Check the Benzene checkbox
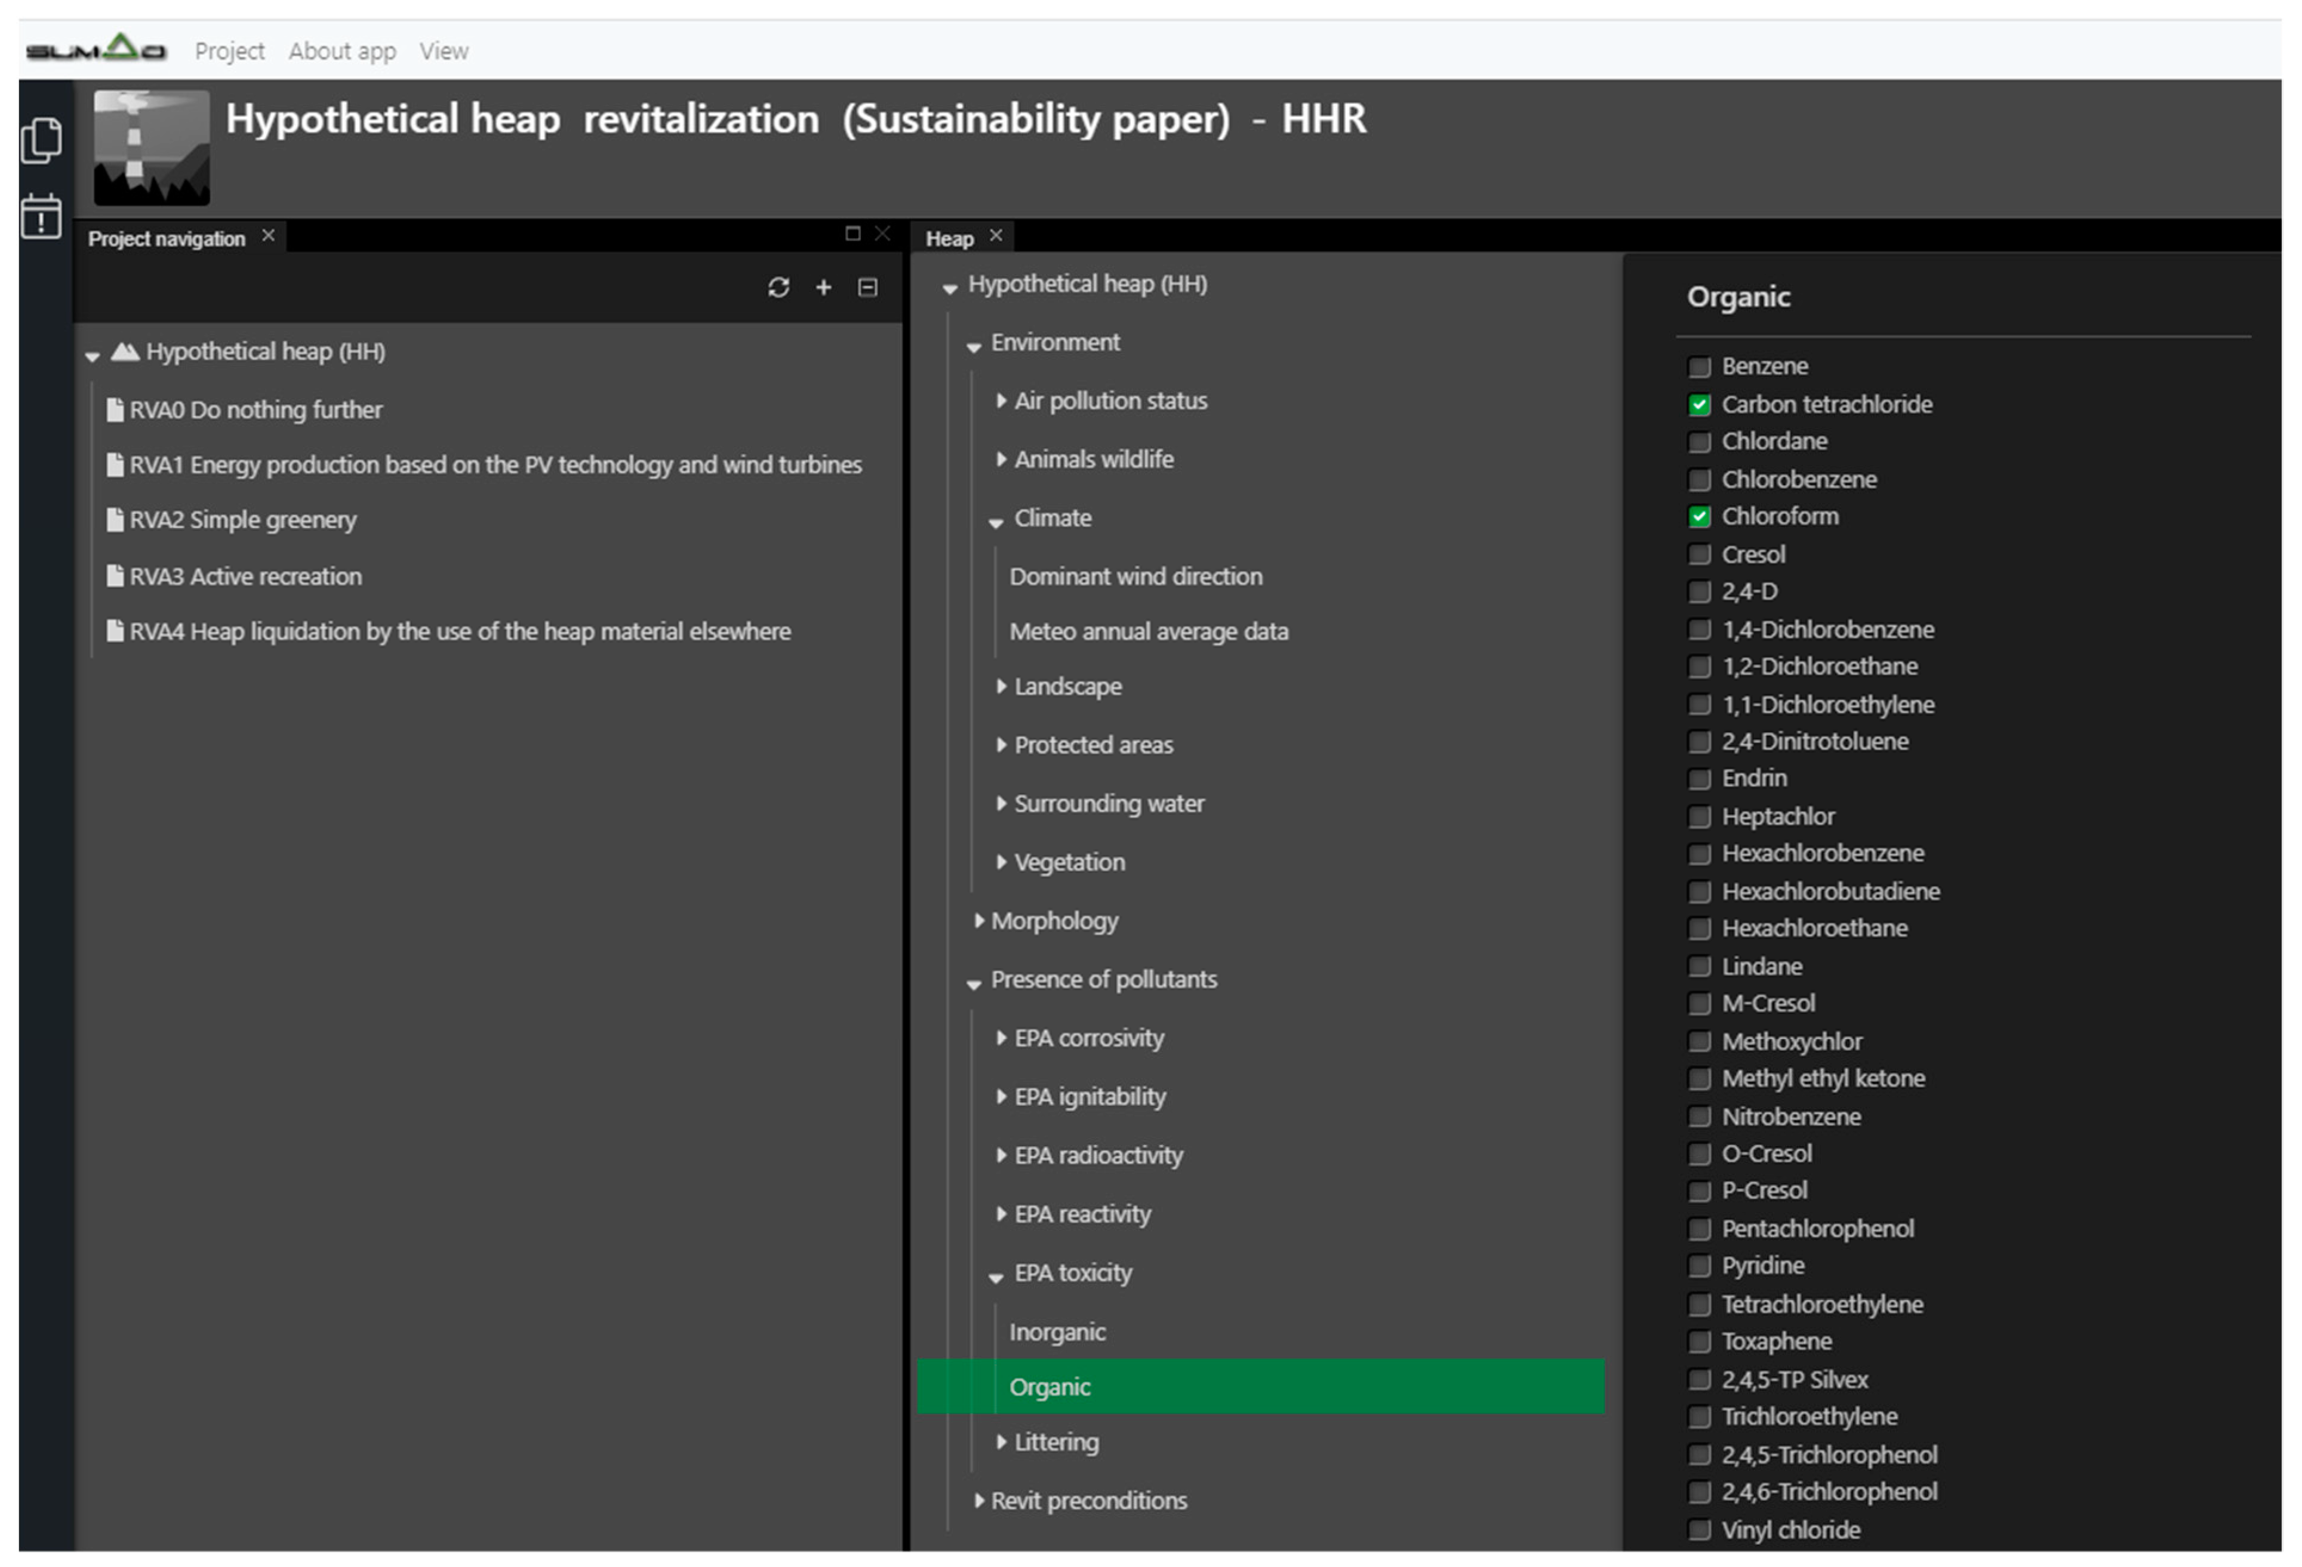This screenshot has width=2302, height=1567. click(1700, 367)
